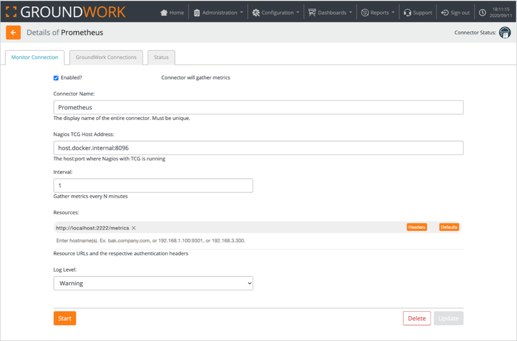The width and height of the screenshot is (517, 341).
Task: Click the Connector Name input field
Action: 258,108
